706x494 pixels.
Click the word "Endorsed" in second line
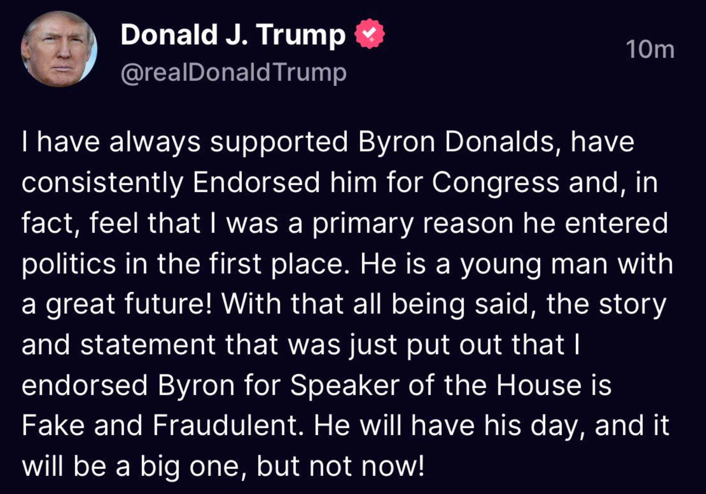pos(256,183)
